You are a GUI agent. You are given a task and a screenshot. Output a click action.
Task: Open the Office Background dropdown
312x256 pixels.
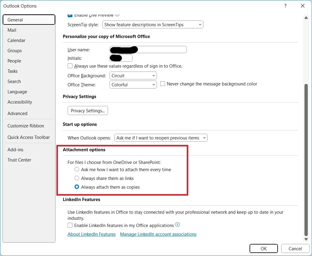(133, 76)
